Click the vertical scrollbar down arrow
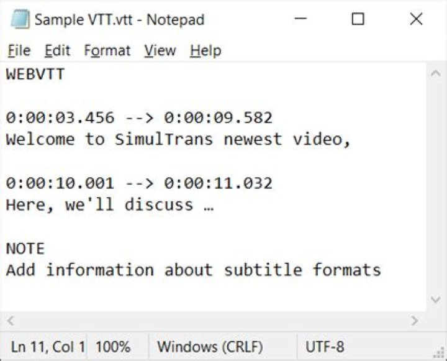 click(x=436, y=300)
